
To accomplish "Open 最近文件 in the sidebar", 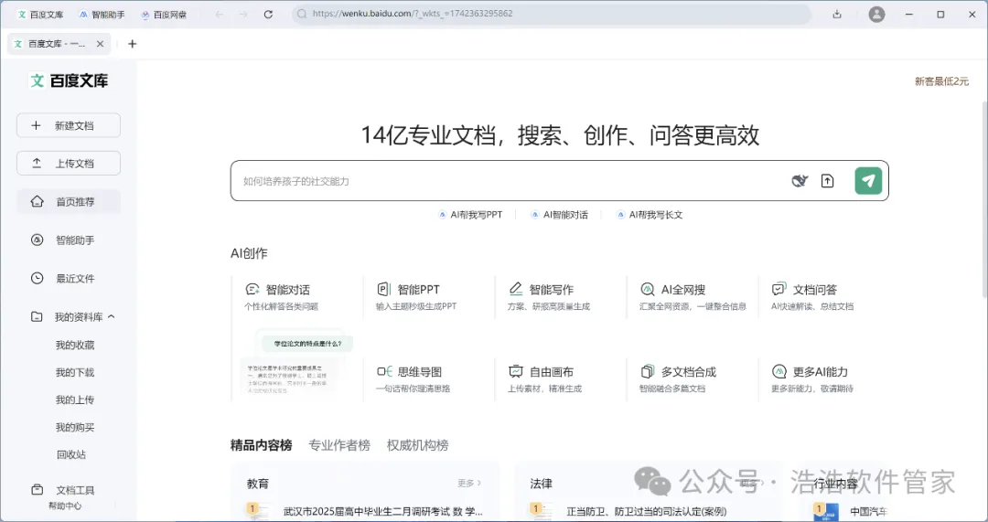I will [x=68, y=278].
